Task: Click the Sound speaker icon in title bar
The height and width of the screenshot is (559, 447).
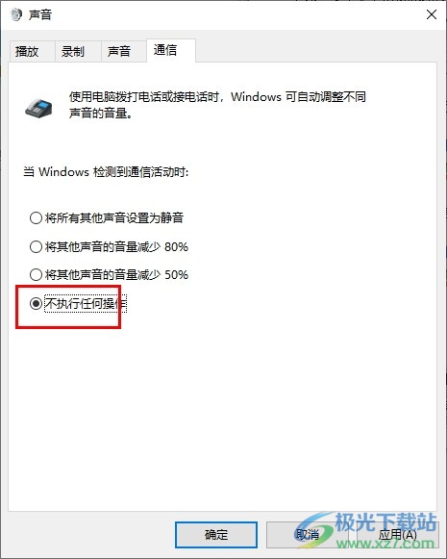Action: 15,14
